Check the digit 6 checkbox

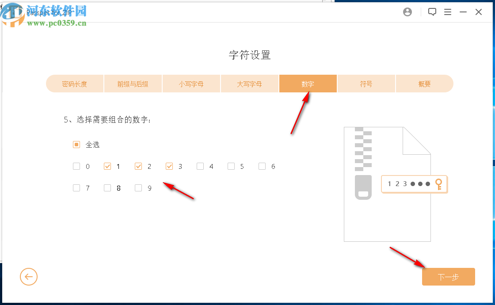262,166
